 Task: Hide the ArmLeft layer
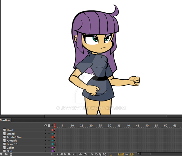coord(45,141)
